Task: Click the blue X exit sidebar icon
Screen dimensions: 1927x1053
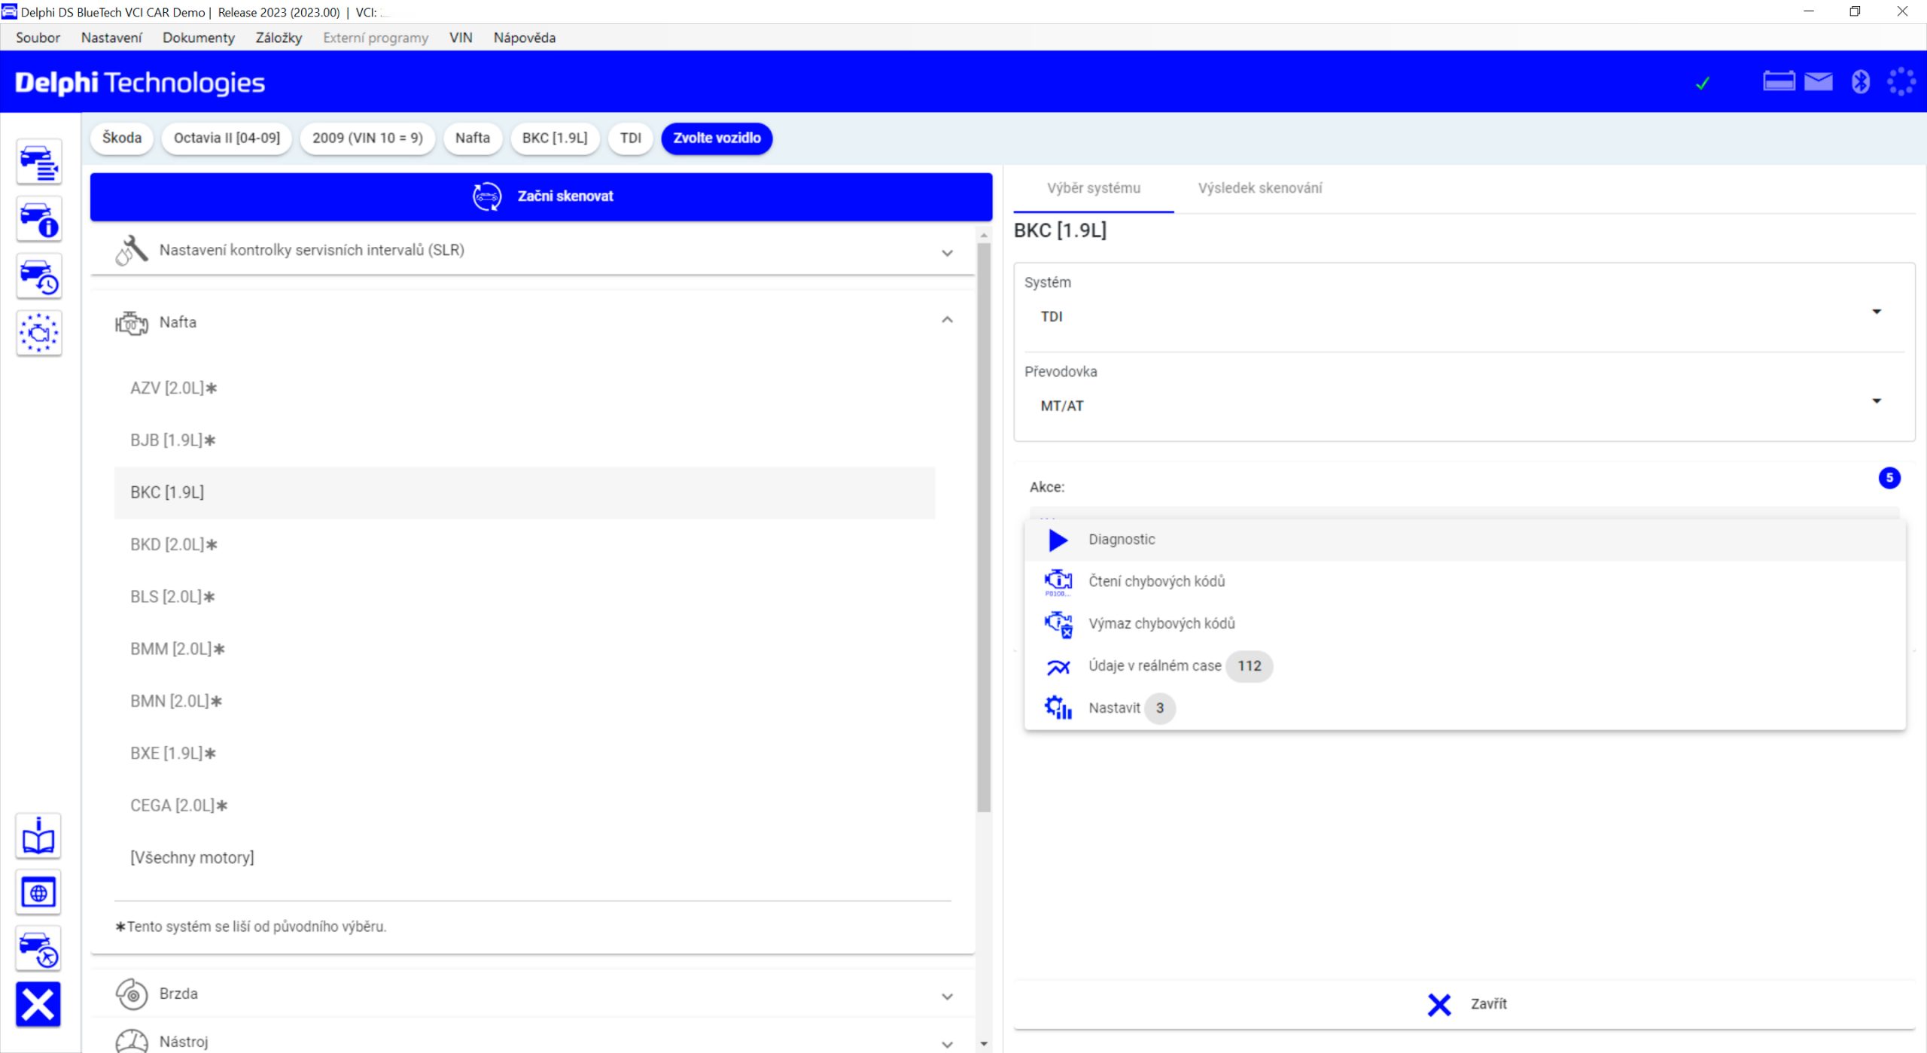Action: [x=38, y=1005]
